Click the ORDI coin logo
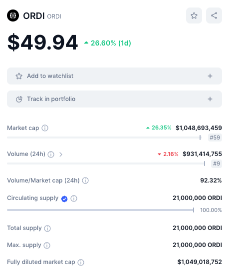The width and height of the screenshot is (232, 276). point(13,15)
